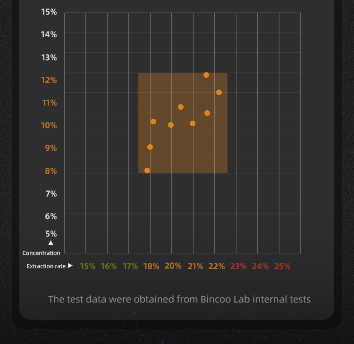Select the 10% concentration axis label
The width and height of the screenshot is (354, 344).
[x=49, y=125]
